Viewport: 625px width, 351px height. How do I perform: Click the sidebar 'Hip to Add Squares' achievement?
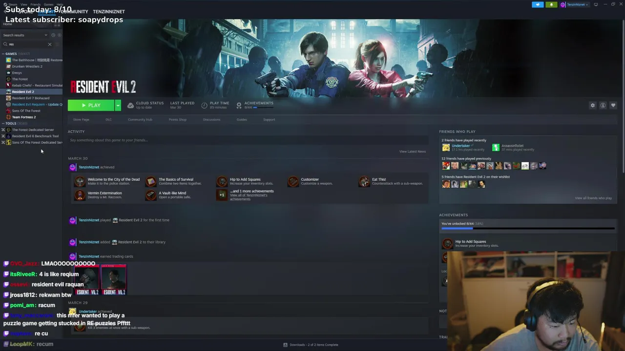[470, 243]
